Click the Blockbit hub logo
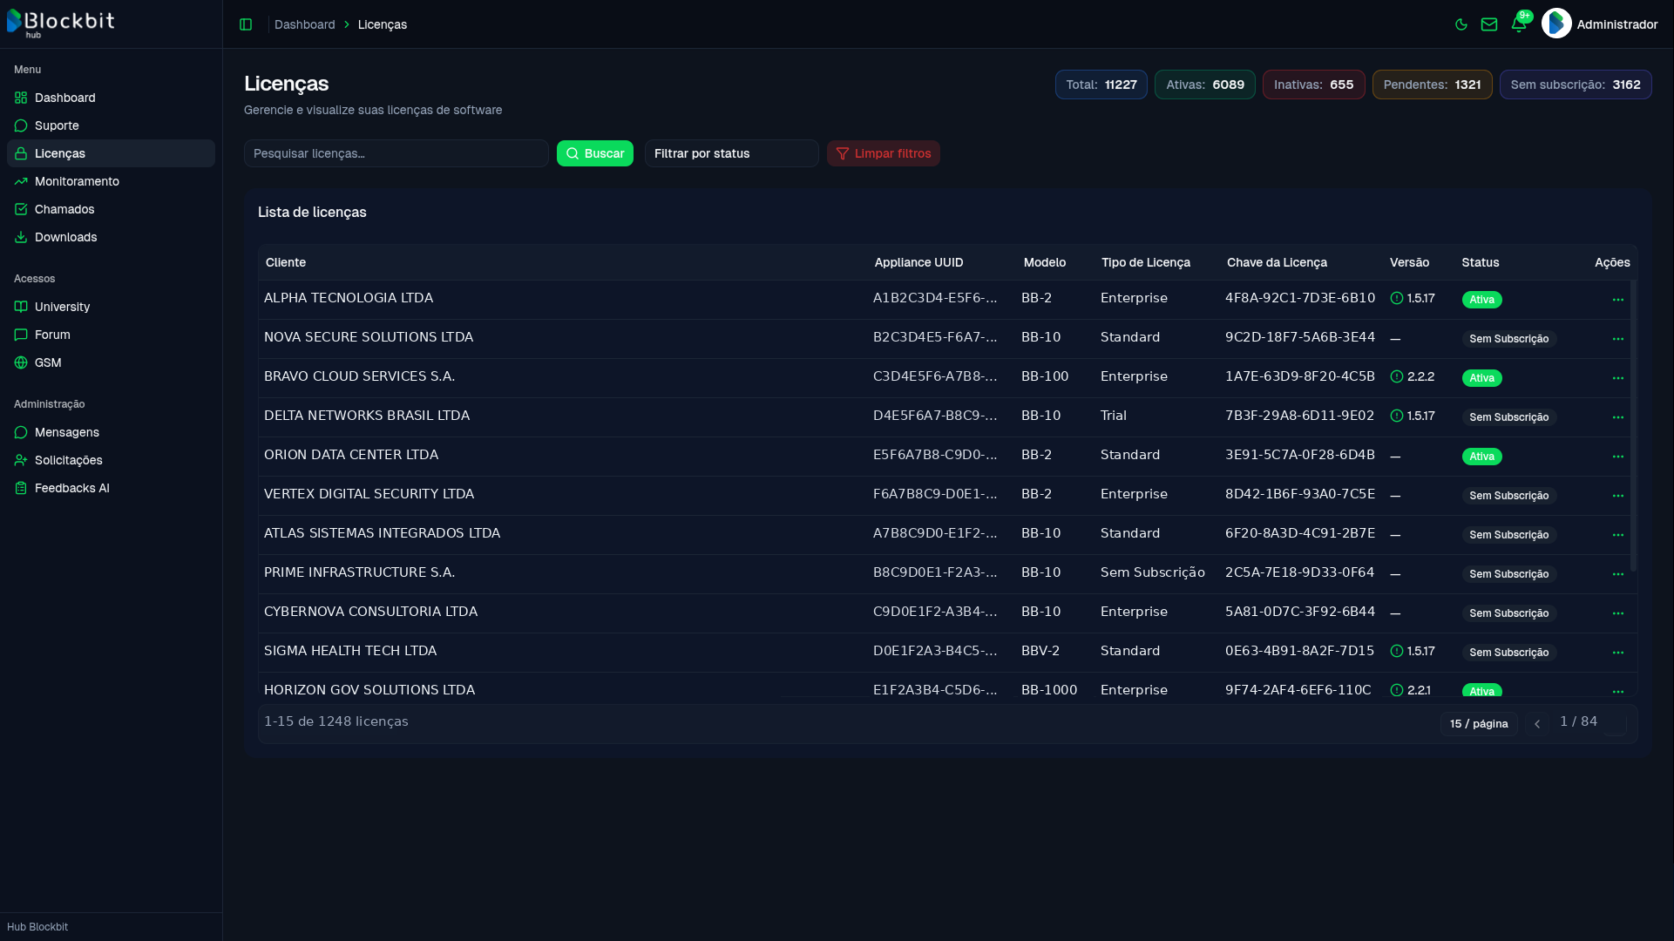This screenshot has height=941, width=1674. click(61, 24)
